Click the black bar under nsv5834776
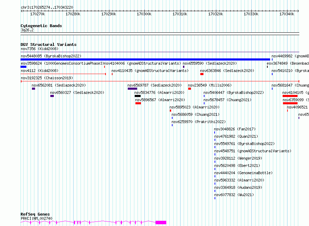Image resolution: width=309 pixels, height=226 pixels. click(138, 96)
